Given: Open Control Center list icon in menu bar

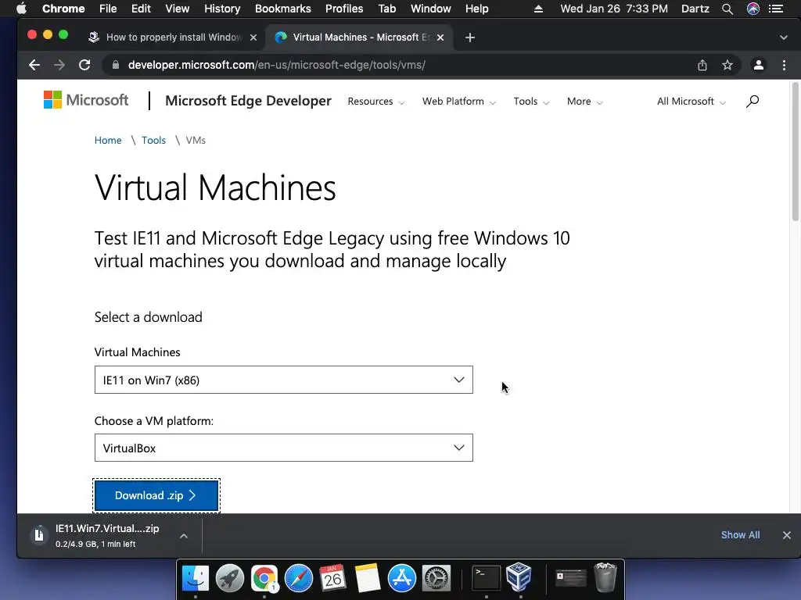Looking at the screenshot, I should coord(777,9).
